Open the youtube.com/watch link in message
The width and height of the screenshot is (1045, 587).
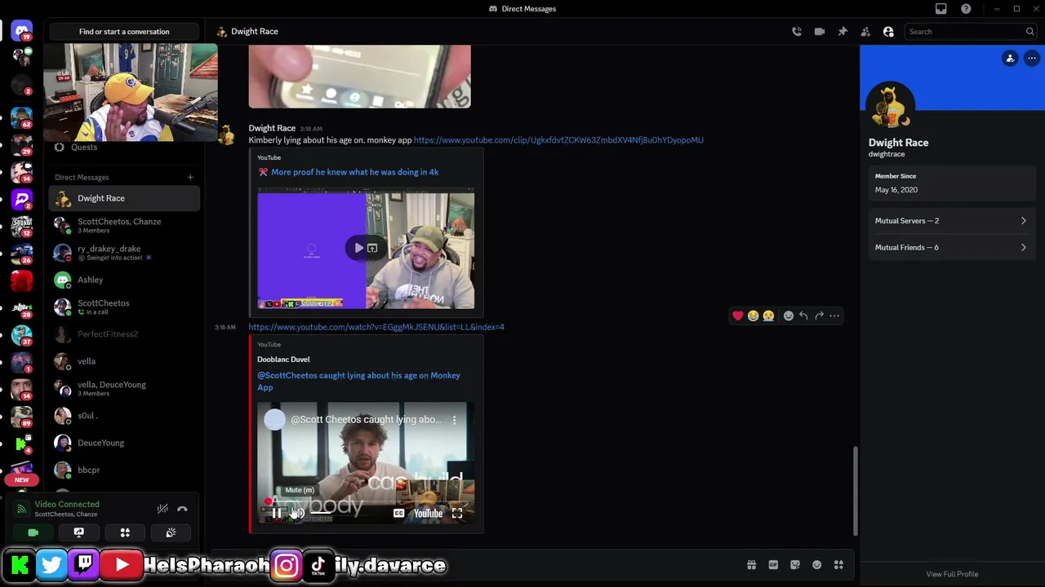coord(376,327)
